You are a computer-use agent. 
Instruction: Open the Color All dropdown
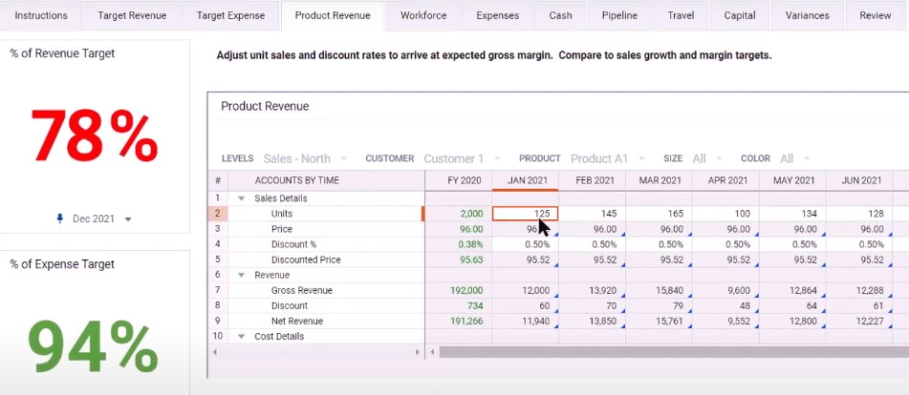coord(795,158)
